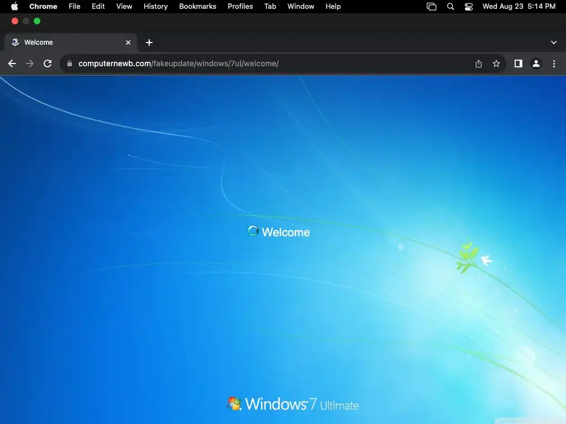566x424 pixels.
Task: Open Control Center in menu bar
Action: pos(469,7)
